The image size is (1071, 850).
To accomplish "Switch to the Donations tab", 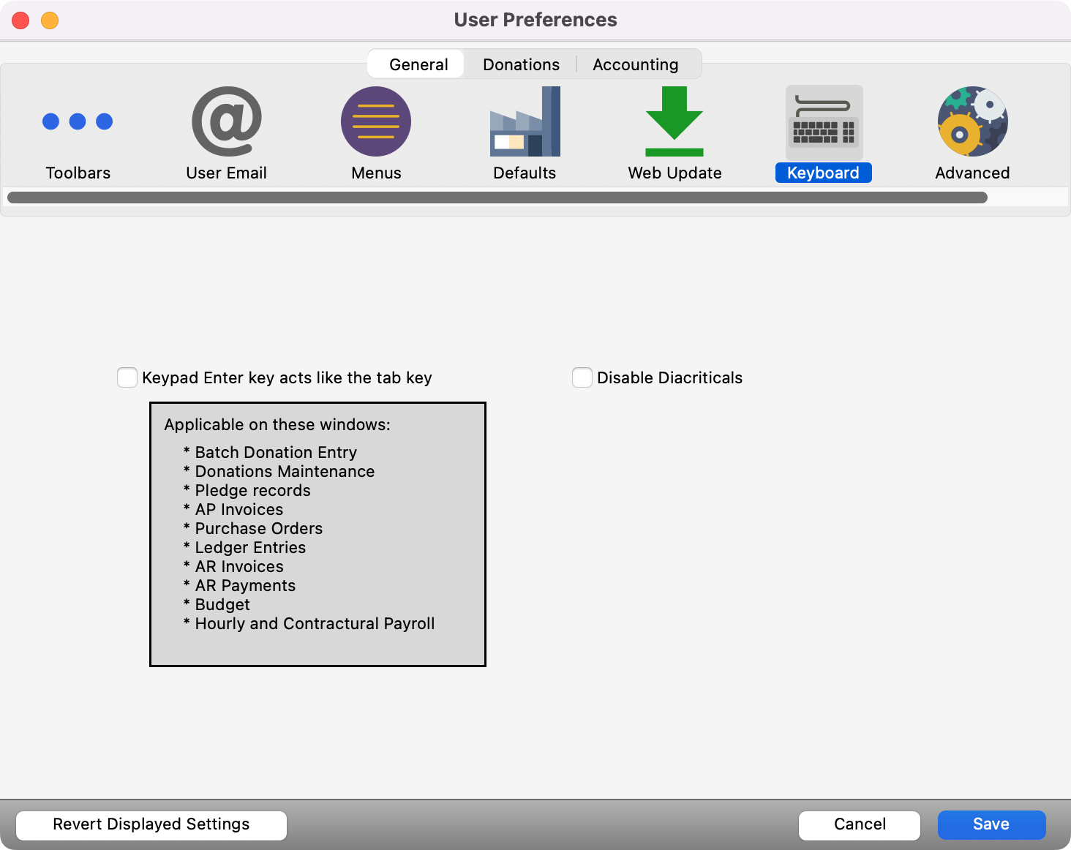I will 521,64.
